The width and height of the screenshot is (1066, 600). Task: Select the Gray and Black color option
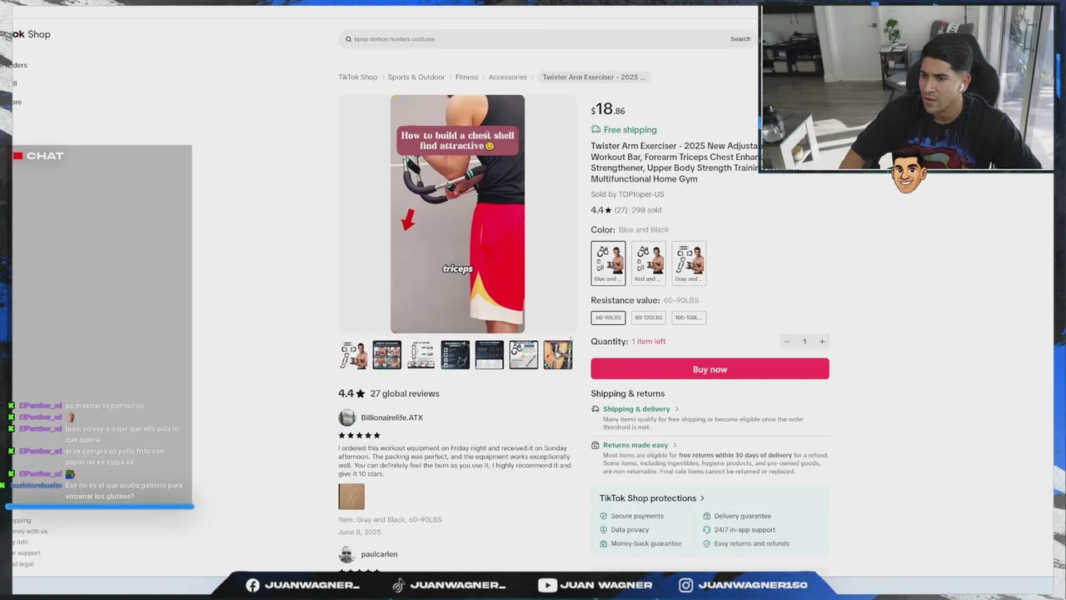pos(689,262)
